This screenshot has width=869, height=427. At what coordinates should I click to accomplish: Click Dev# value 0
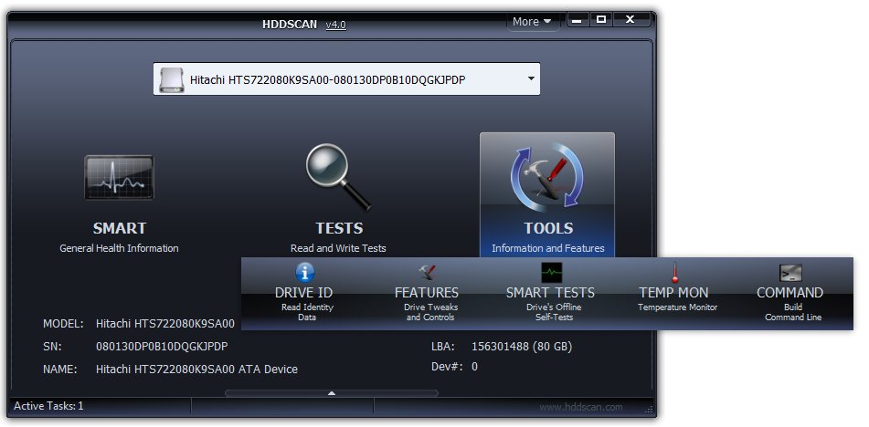pyautogui.click(x=474, y=367)
